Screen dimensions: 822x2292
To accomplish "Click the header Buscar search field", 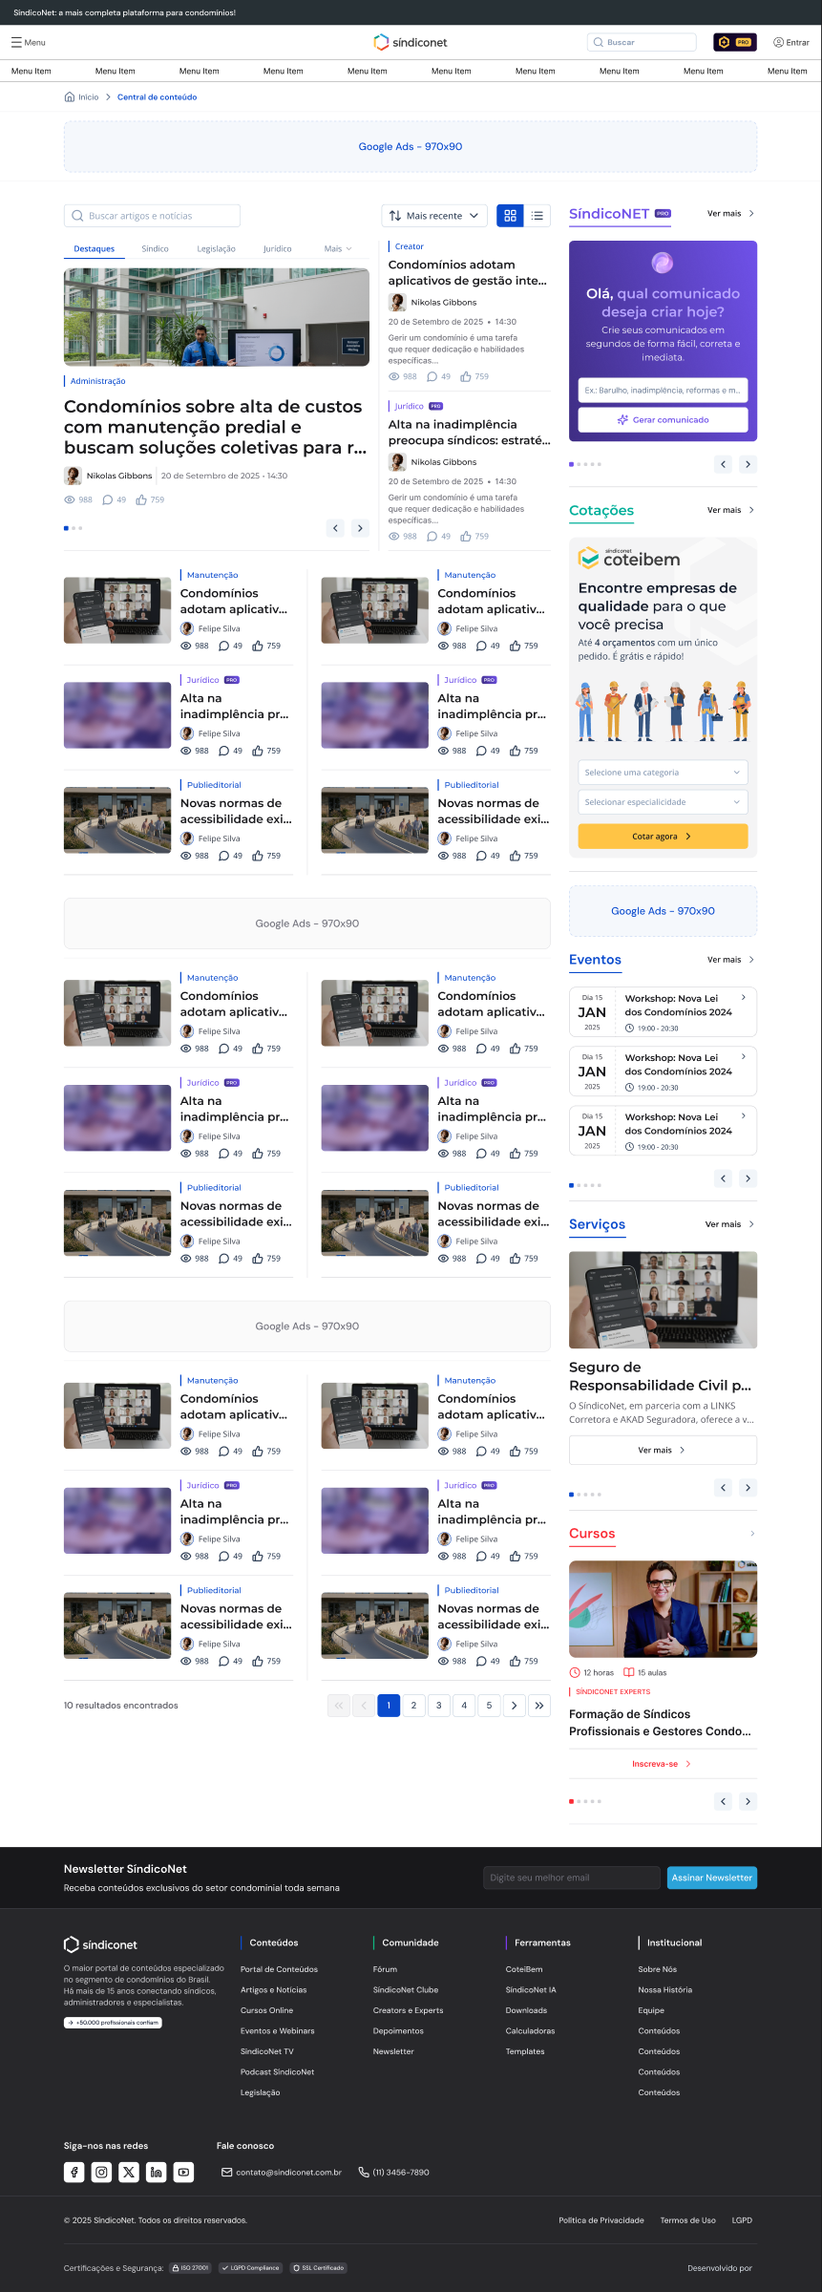I will click(642, 42).
